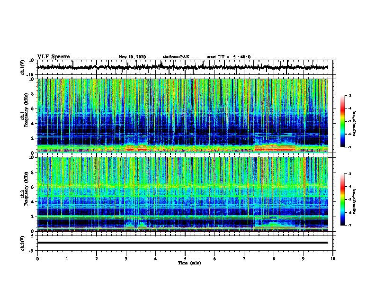Click time axis tick label "7"
This screenshot has height=290, width=375.
coord(244,259)
